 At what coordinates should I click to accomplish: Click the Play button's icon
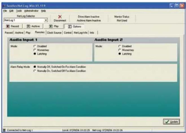click(51, 26)
